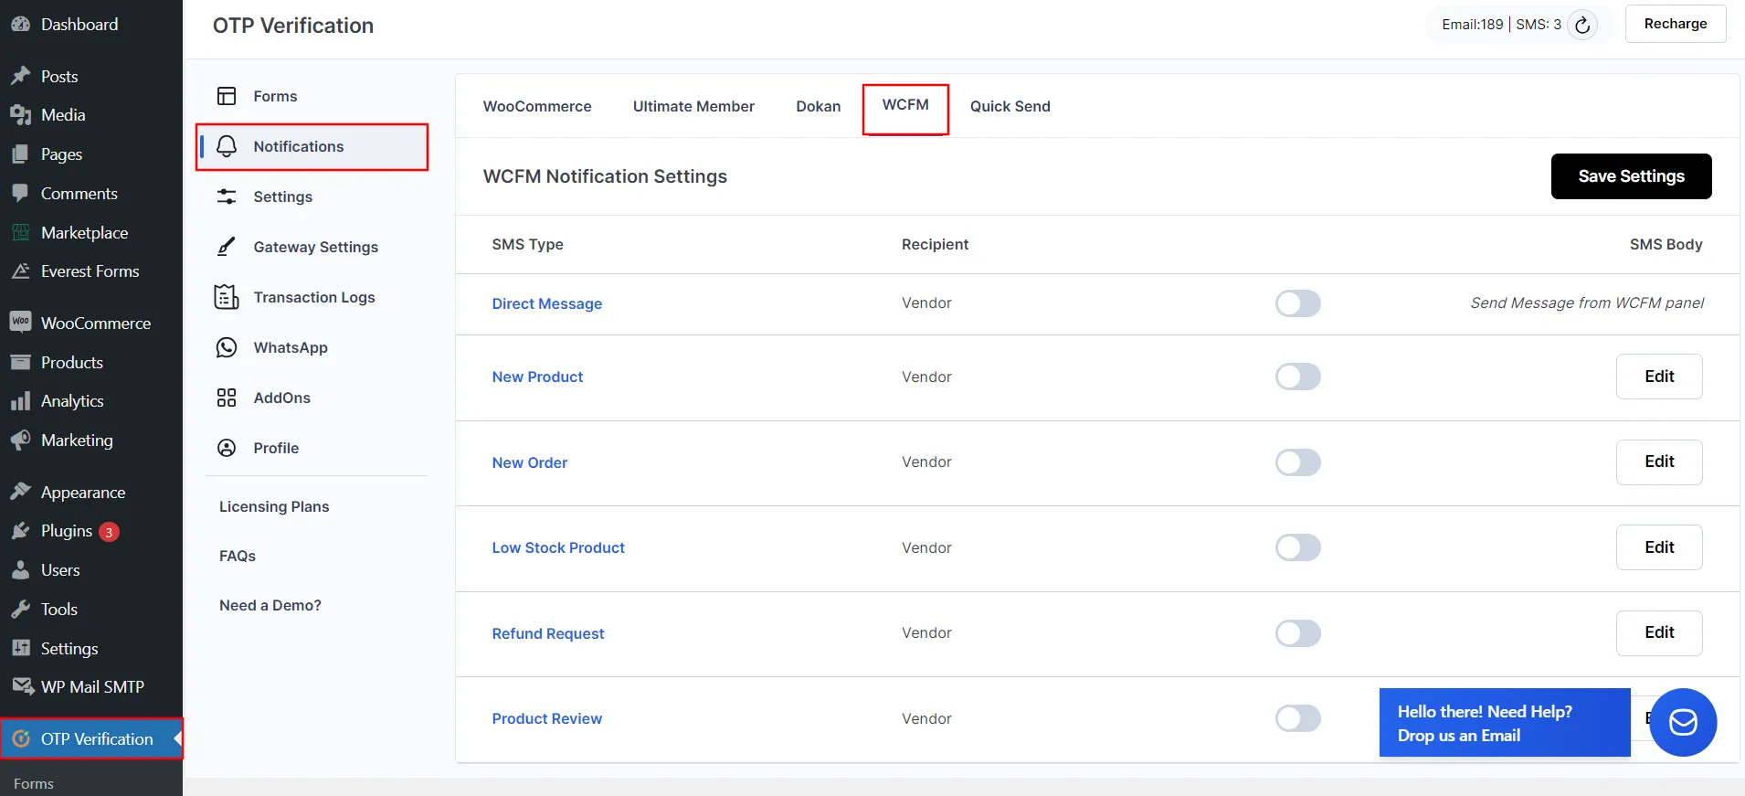Edit the New Product SMS body
This screenshot has height=796, width=1745.
point(1659,377)
